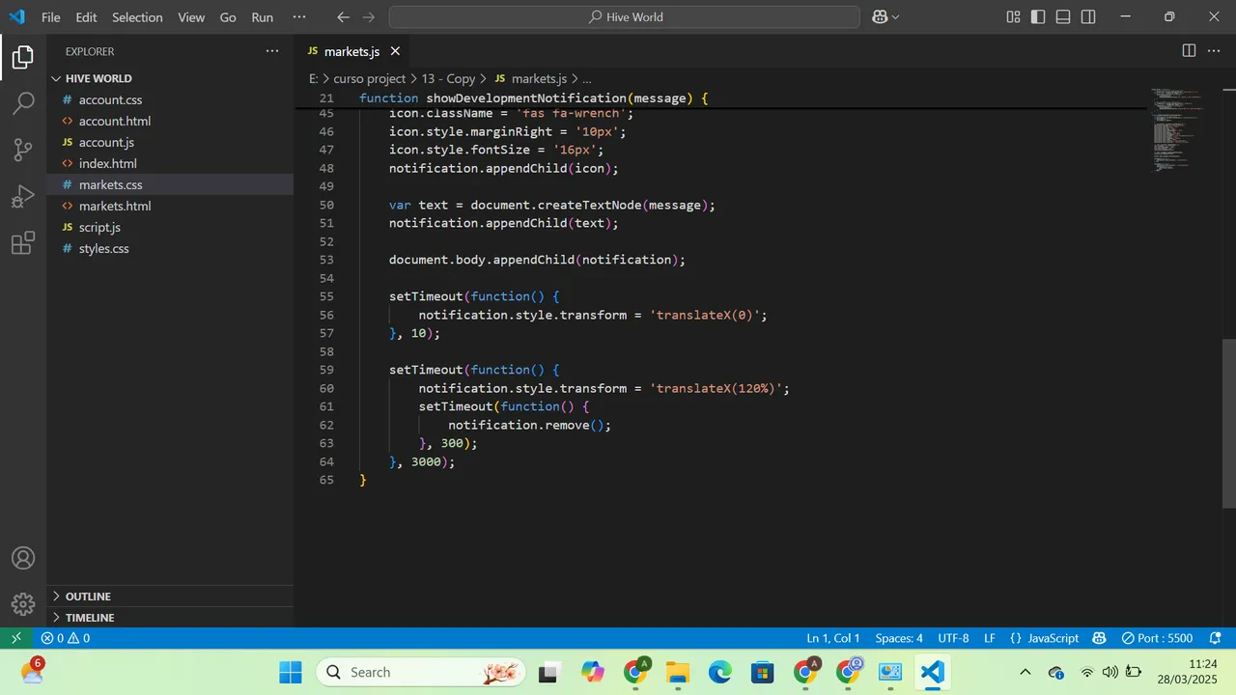Open the Accounts menu icon
Image resolution: width=1236 pixels, height=695 pixels.
(23, 558)
